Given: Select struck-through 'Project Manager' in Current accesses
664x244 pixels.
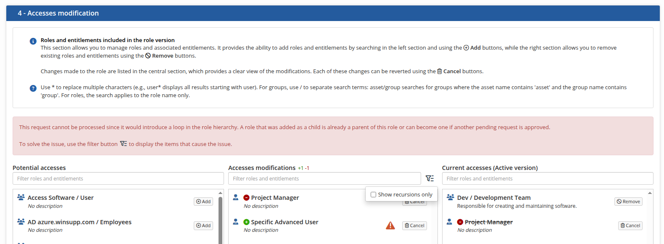Looking at the screenshot, I should click(489, 222).
